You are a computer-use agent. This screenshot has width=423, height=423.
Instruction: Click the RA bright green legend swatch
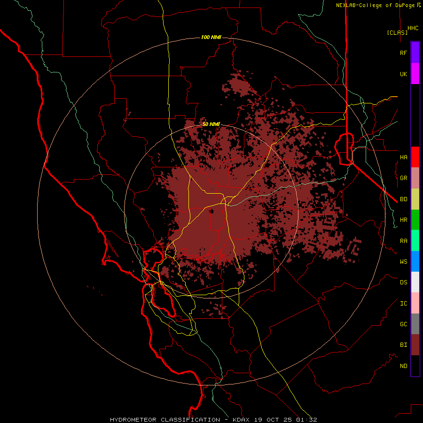(415, 241)
